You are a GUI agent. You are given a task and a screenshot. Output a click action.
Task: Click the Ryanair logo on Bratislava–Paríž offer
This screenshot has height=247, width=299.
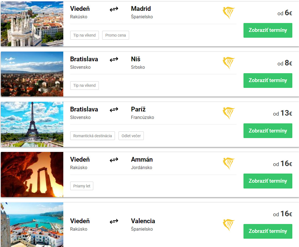coord(228,113)
